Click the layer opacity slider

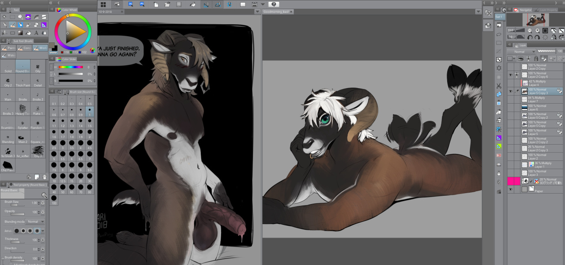click(546, 51)
